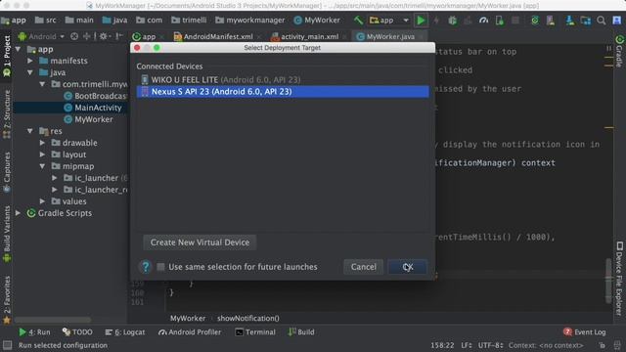Click Attach debugger to Android process icon

click(500, 21)
